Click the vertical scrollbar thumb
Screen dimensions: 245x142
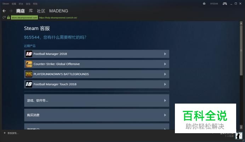[x=241, y=50]
